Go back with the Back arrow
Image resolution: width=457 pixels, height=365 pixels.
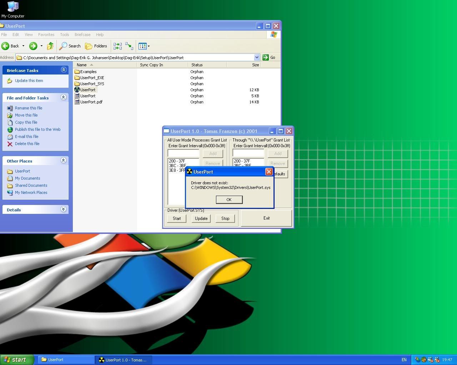point(10,46)
